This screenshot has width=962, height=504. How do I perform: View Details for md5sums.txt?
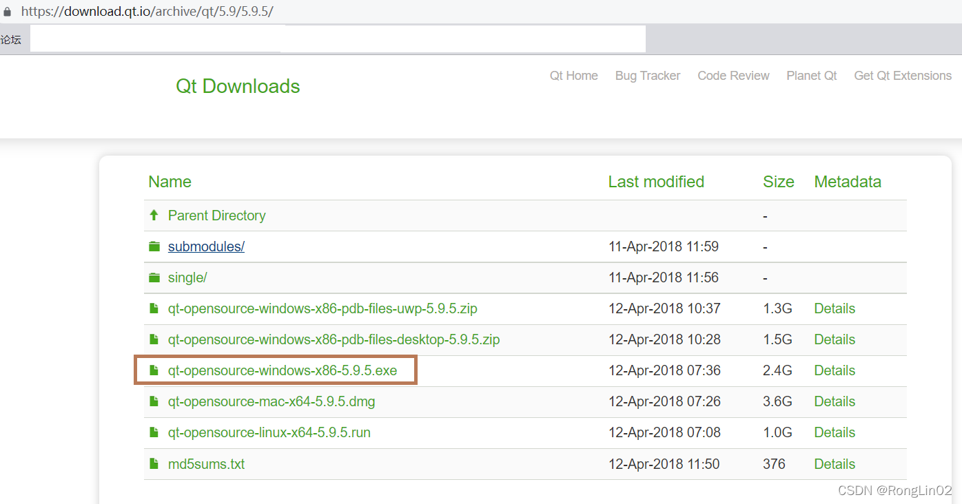835,464
